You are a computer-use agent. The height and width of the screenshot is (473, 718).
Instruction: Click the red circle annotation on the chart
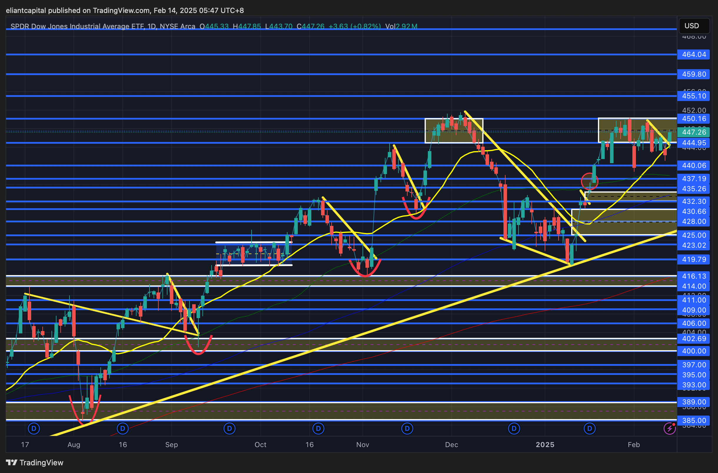pyautogui.click(x=589, y=181)
